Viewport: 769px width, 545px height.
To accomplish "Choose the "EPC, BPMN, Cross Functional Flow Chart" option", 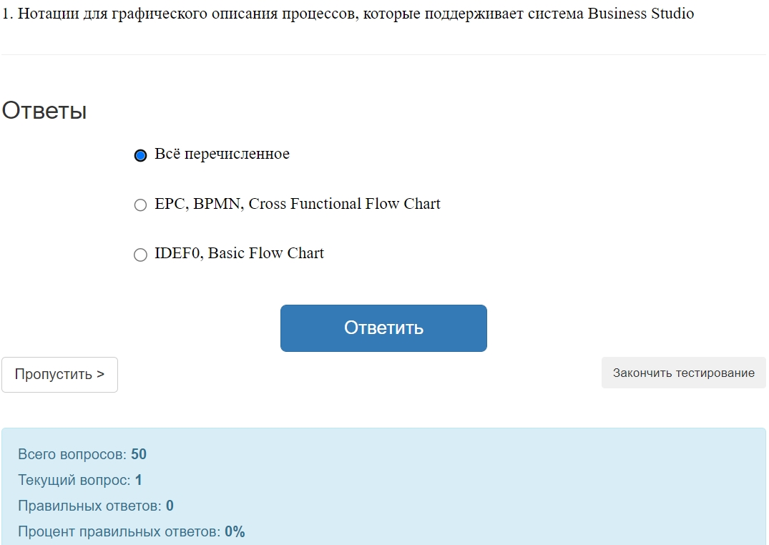I will (298, 204).
